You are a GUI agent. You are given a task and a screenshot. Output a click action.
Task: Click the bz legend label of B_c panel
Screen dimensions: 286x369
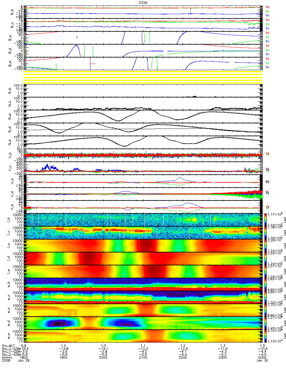268,20
